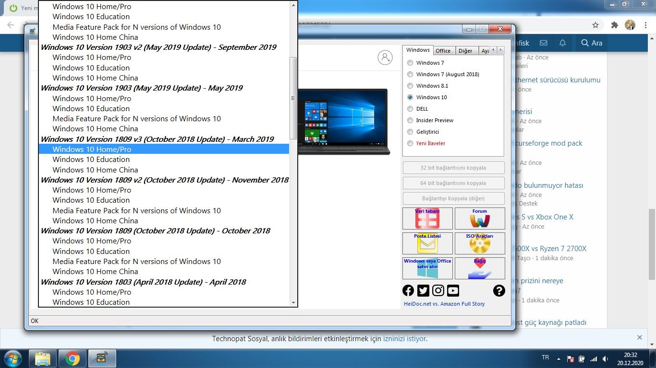This screenshot has height=368, width=656.
Task: Select Windows 10 Home/Pro under 1803
Action: point(164,292)
